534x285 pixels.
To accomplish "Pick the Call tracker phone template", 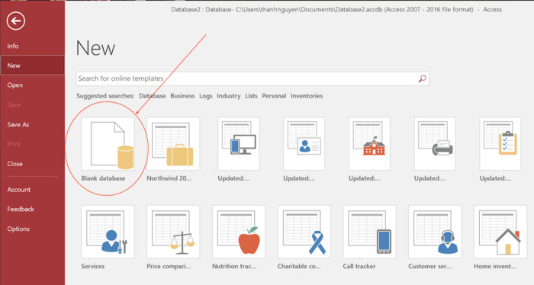I will click(369, 232).
